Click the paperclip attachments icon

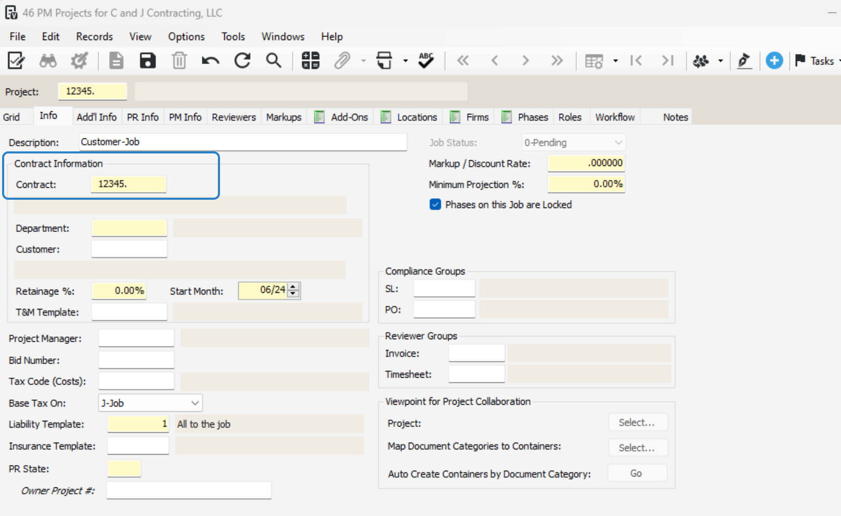tap(342, 61)
